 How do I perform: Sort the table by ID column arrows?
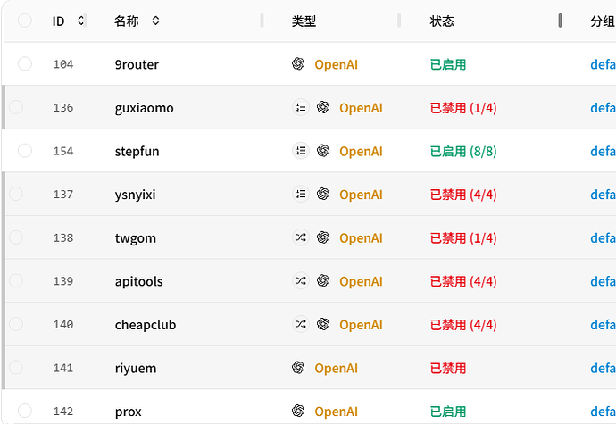tap(80, 21)
